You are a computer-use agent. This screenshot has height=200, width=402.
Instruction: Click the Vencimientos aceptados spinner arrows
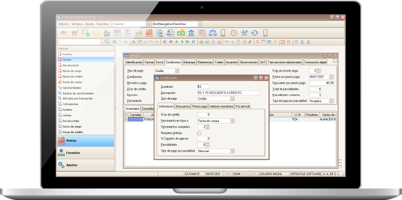(x=208, y=127)
